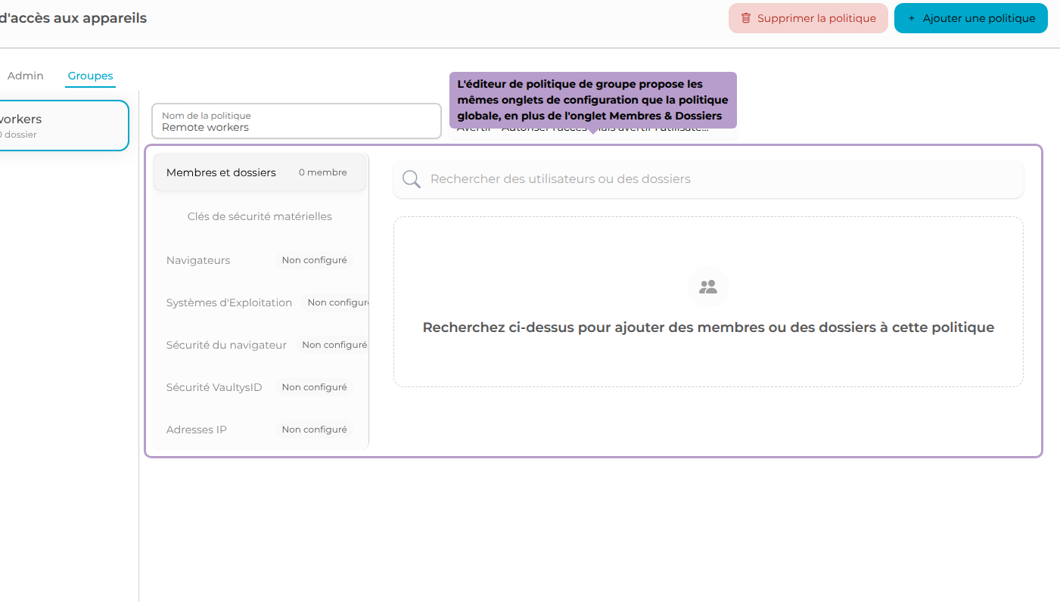
Task: Open the Sécurité du navigateur tab
Action: tap(260, 345)
